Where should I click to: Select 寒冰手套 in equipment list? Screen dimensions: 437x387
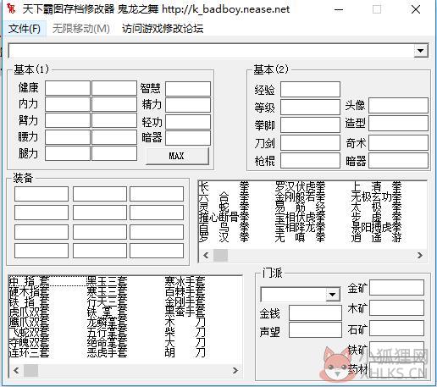[185, 281]
